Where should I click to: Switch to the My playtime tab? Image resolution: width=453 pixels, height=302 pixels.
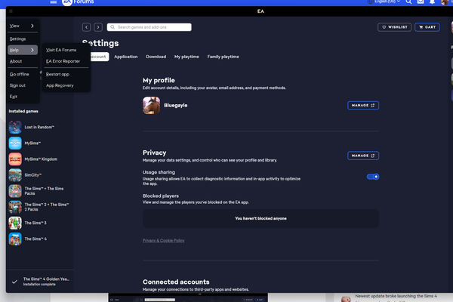point(186,57)
